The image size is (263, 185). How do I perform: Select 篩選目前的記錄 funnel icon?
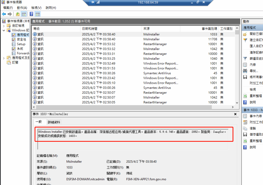[x=245, y=58]
